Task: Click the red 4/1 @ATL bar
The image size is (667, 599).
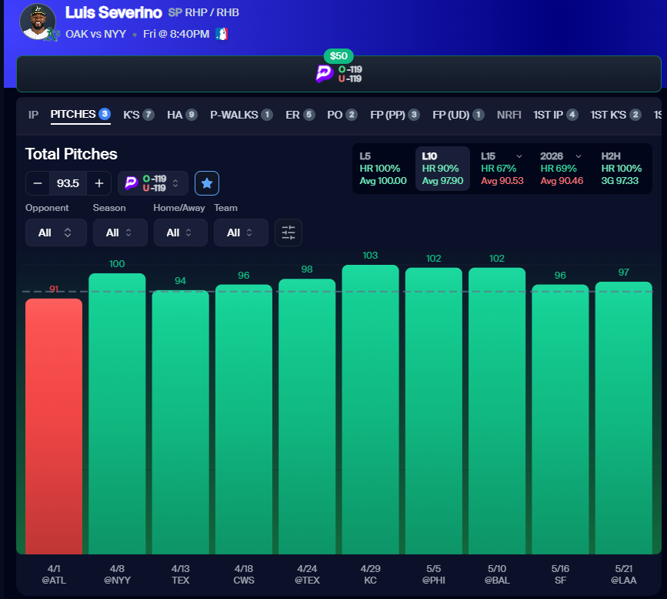Action: click(54, 427)
